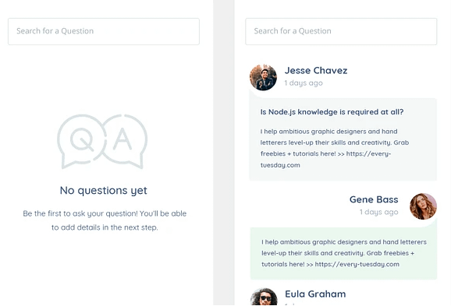Click the No questions yet heading
Screen dimensions: 451x306
104,191
